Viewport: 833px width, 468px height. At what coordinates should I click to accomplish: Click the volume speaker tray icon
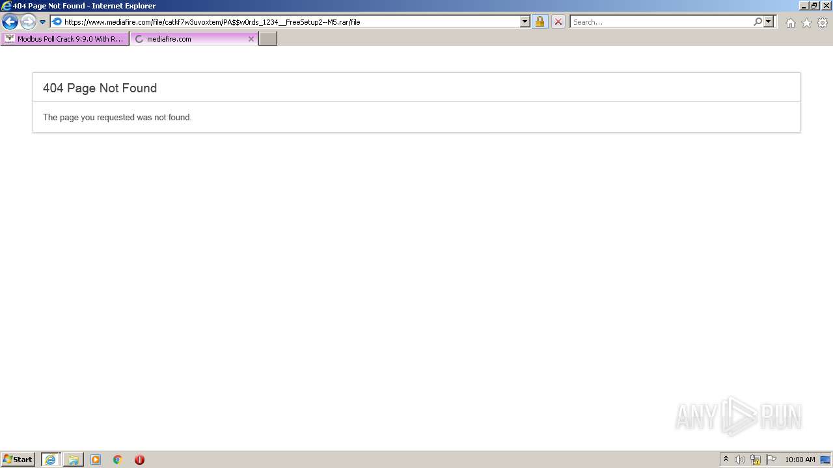(x=740, y=460)
